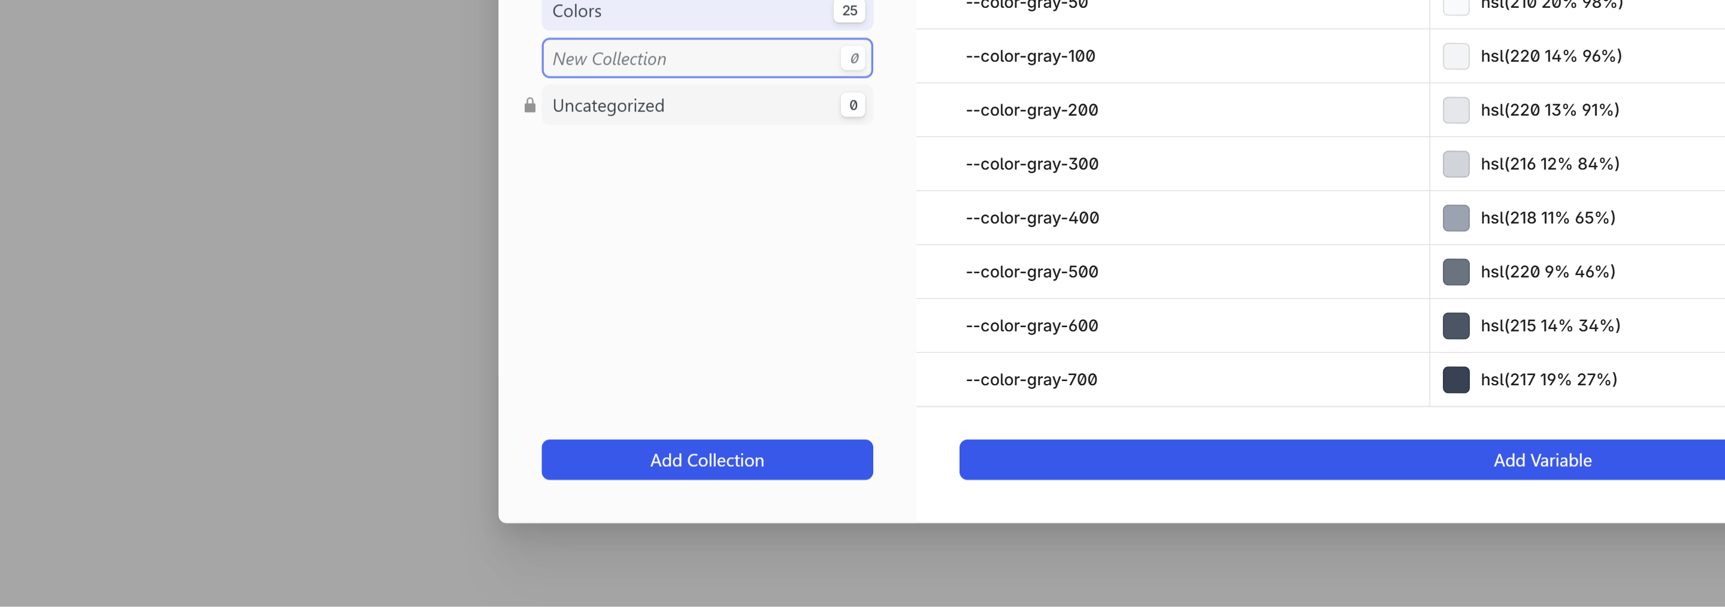Open the color swatch for --color-gray-700
This screenshot has height=607, width=1725.
1456,379
